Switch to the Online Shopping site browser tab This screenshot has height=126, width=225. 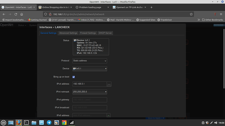(x=56, y=7)
